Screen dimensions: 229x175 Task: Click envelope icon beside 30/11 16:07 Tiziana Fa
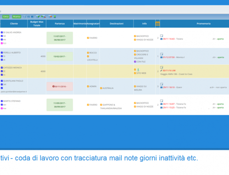(161, 104)
